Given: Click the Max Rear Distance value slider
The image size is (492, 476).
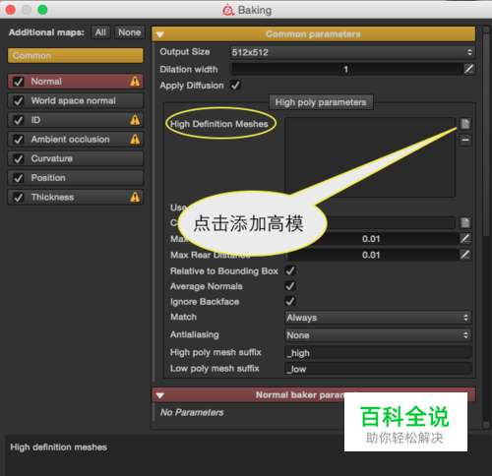Looking at the screenshot, I should tap(371, 255).
